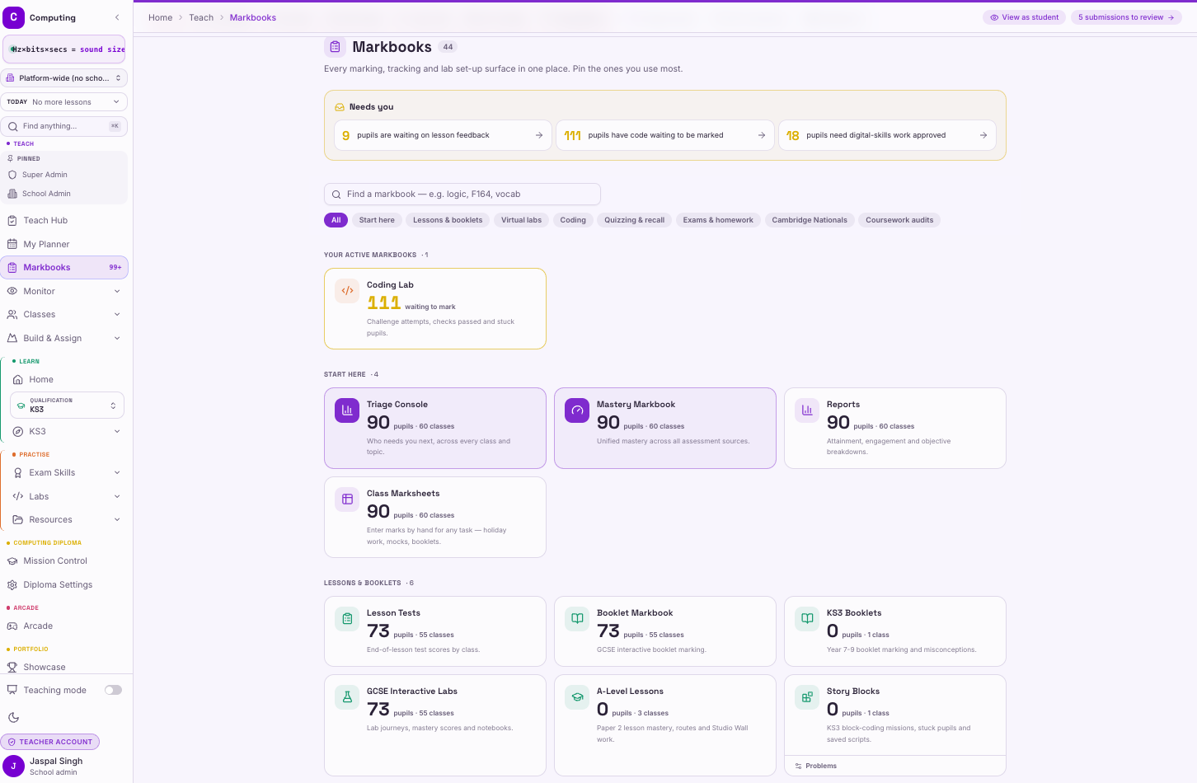
Task: Select the Virtual labs filter tab
Action: 521,220
